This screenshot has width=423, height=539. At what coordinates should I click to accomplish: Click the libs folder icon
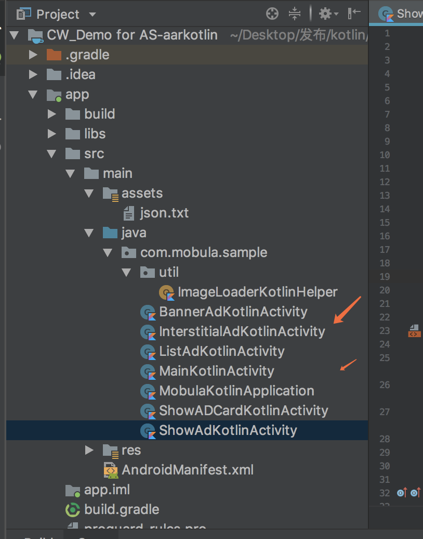tap(73, 134)
